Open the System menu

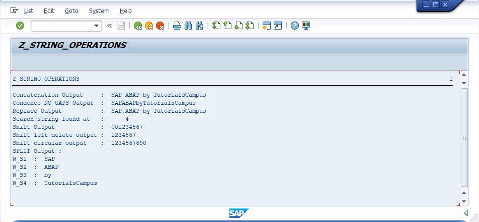click(99, 11)
